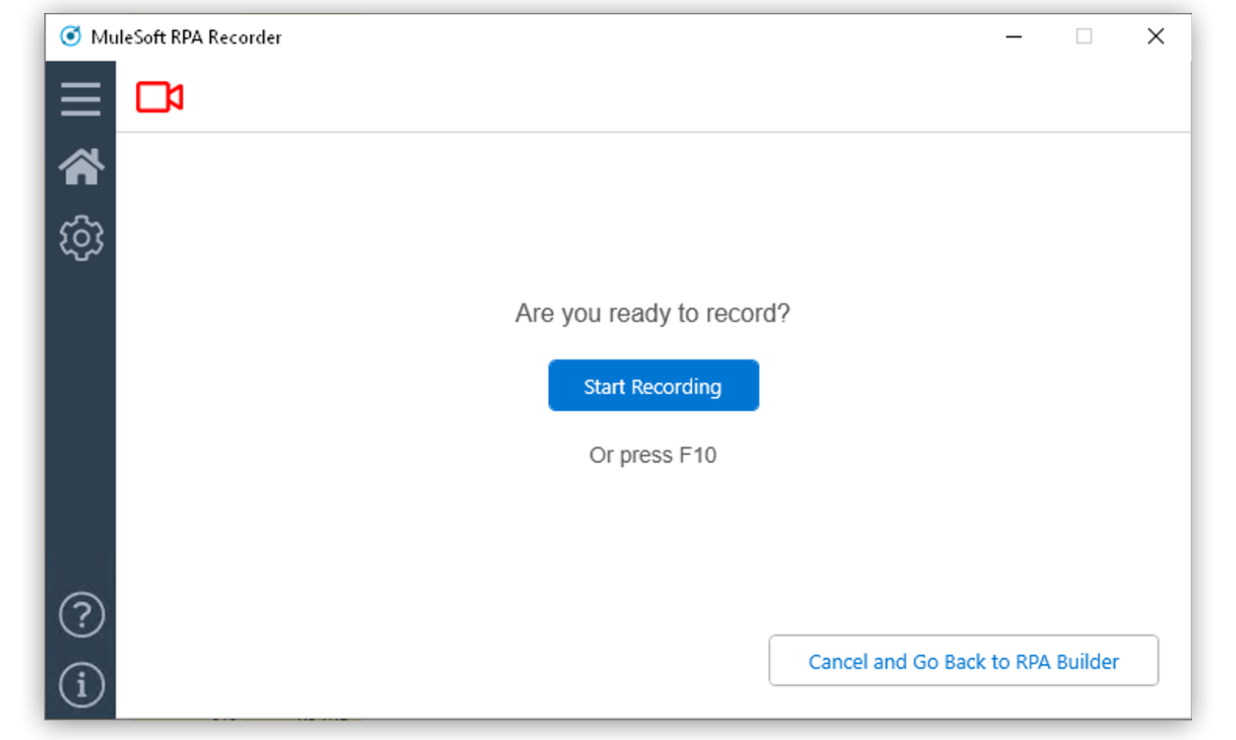Screen dimensions: 1236x740
Task: Open Help with the question mark icon
Action: click(x=81, y=615)
